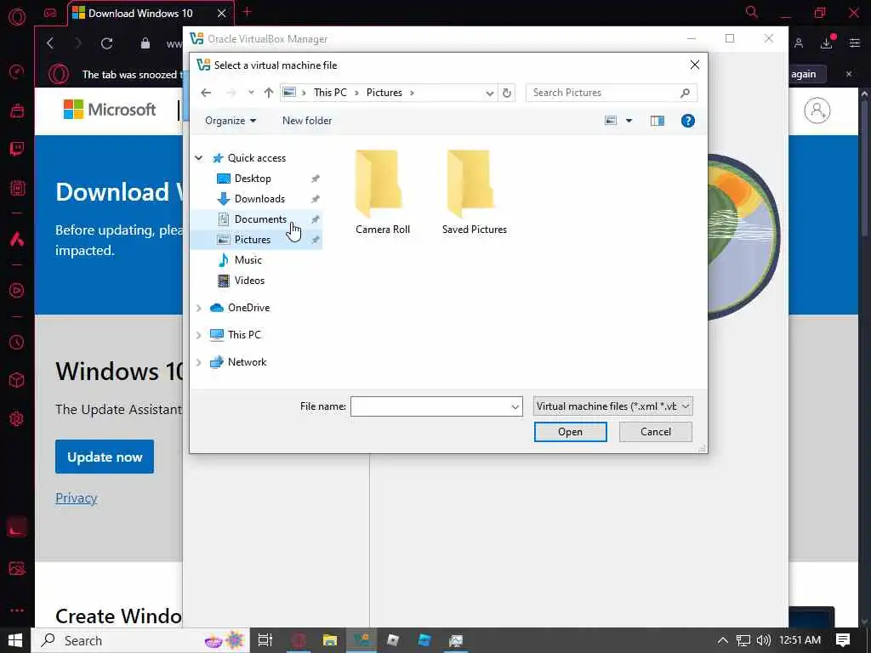Click in the File name field
This screenshot has width=871, height=653.
coord(430,406)
